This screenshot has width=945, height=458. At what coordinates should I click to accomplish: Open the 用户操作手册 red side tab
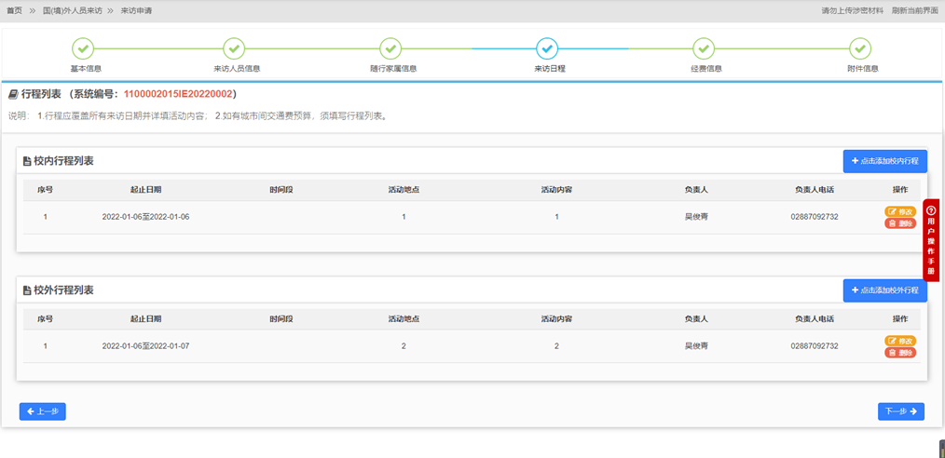(x=930, y=240)
